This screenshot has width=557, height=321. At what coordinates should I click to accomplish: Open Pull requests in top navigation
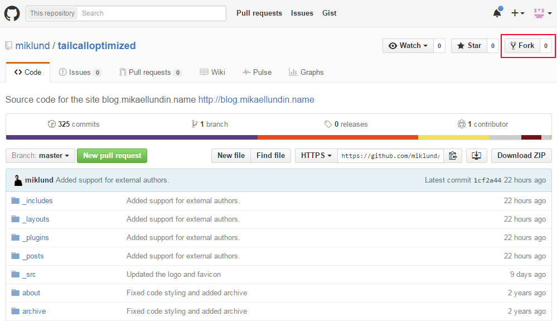[x=259, y=13]
